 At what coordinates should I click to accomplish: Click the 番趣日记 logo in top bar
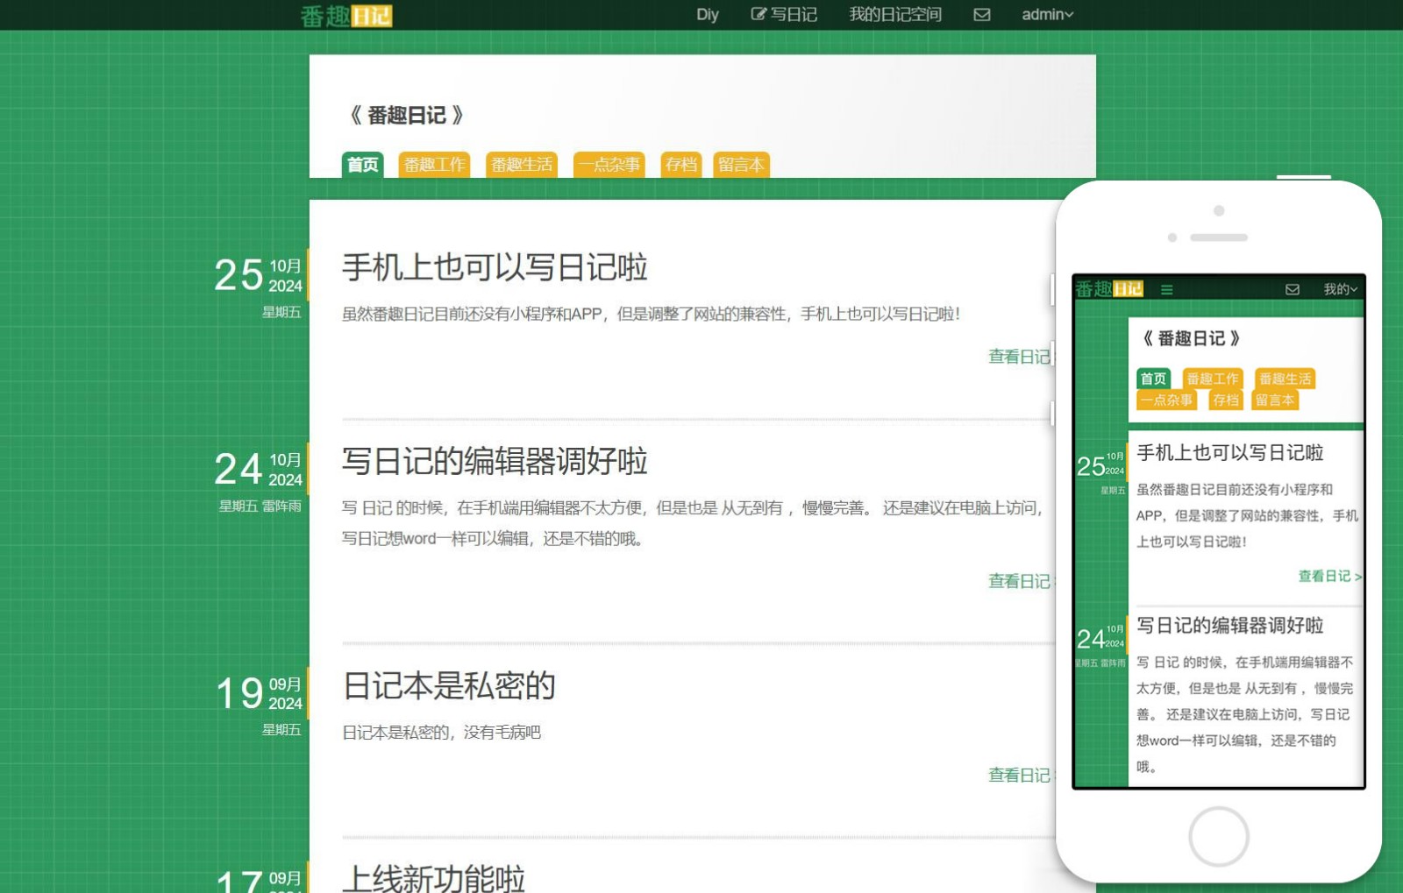tap(346, 16)
